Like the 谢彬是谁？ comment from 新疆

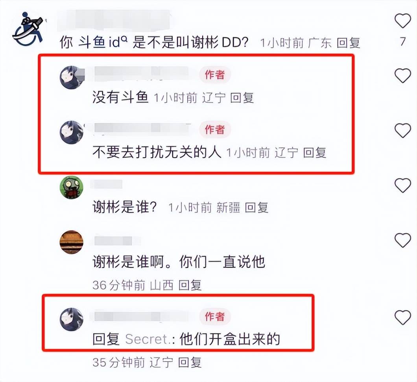tap(402, 185)
